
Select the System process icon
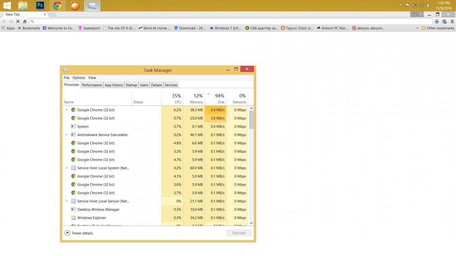click(73, 126)
